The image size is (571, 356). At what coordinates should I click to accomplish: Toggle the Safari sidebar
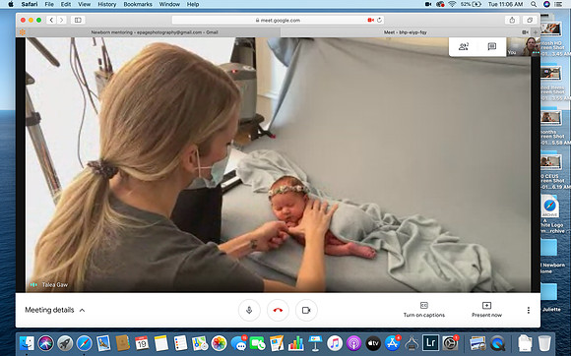click(x=78, y=20)
